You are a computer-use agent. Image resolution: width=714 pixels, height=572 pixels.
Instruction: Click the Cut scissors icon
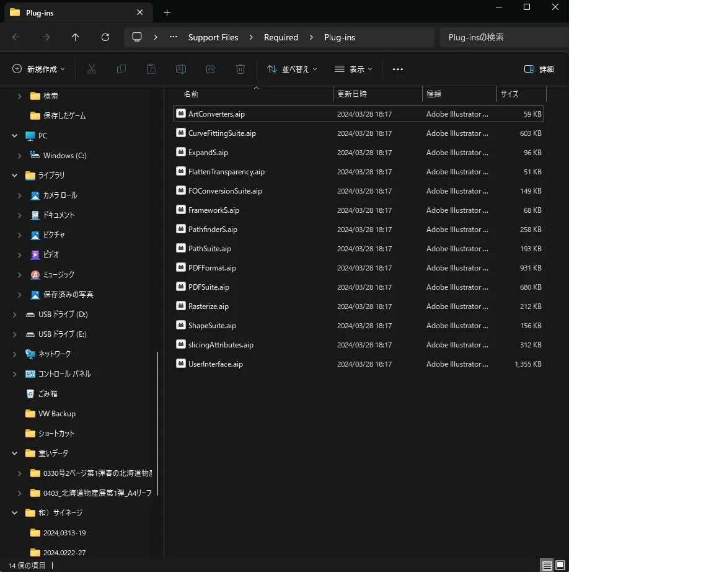tap(92, 69)
